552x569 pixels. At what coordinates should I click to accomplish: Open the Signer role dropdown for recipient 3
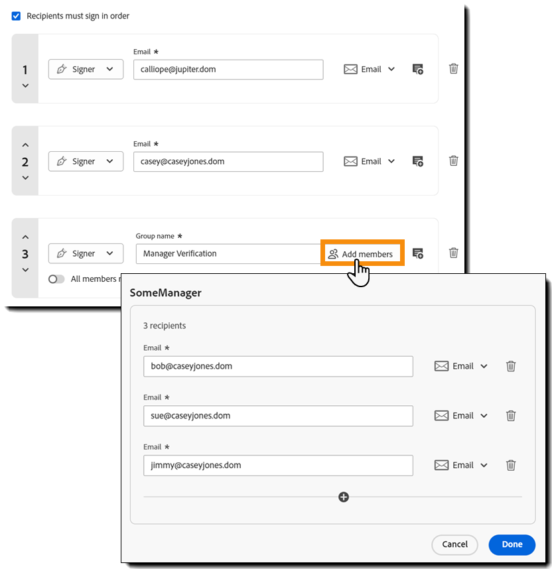pos(86,253)
